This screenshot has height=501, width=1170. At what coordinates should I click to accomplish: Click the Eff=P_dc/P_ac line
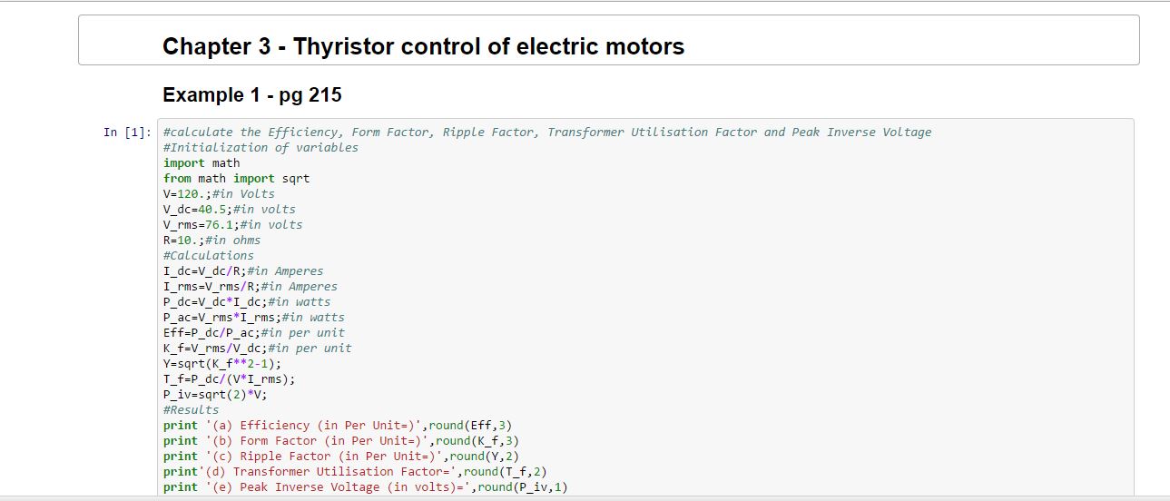pyautogui.click(x=253, y=333)
